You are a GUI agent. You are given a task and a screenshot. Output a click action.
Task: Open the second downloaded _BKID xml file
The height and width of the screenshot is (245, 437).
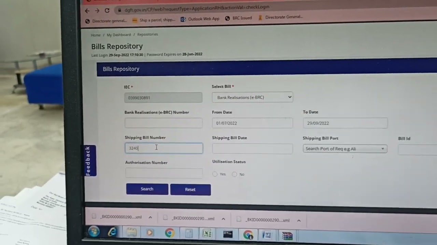[189, 218]
